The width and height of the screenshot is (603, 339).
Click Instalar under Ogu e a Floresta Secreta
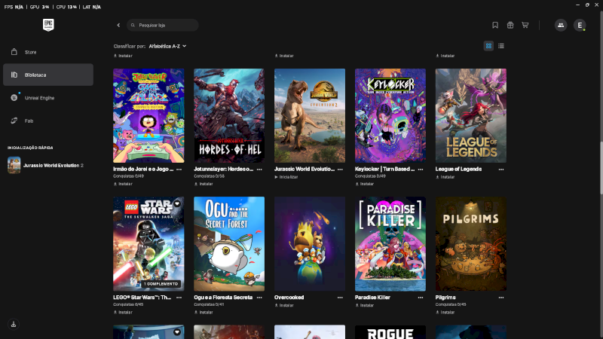coord(204,313)
